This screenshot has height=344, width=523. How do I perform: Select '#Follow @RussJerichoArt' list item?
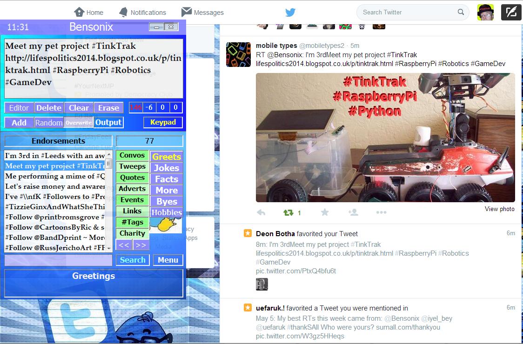tap(55, 248)
